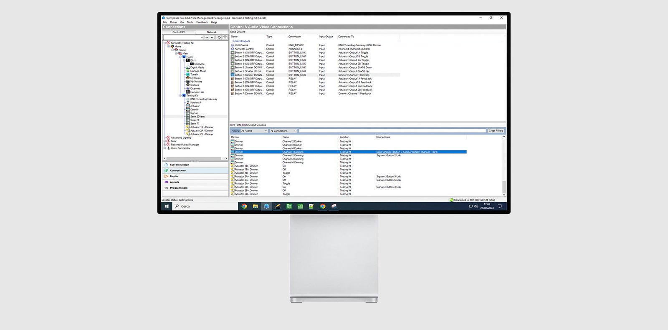
Task: Expand the Color tree node
Action: (x=165, y=141)
